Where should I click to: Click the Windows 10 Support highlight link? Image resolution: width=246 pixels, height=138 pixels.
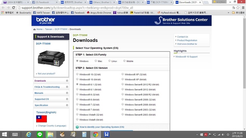186,57
